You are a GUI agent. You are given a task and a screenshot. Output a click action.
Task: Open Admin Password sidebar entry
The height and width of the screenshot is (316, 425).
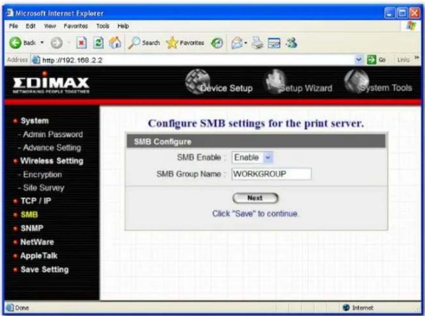pos(53,134)
